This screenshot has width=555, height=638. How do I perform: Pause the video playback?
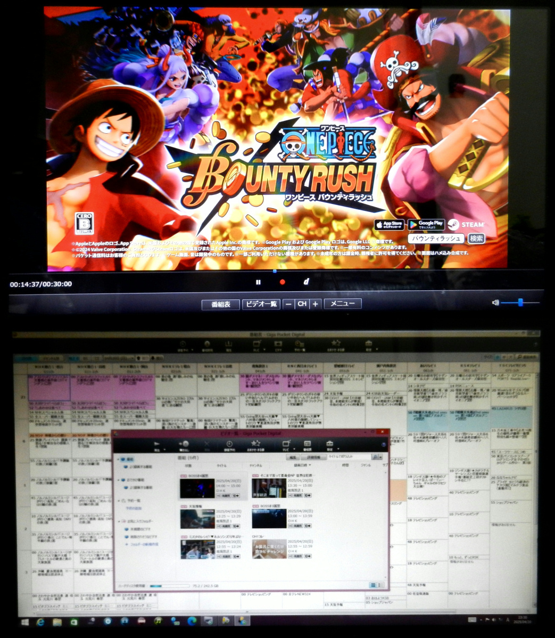258,282
